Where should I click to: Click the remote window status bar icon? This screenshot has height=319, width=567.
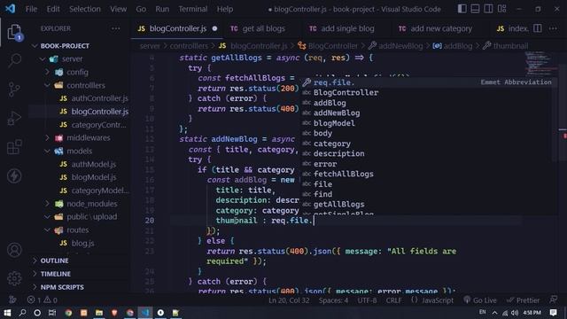[x=12, y=300]
